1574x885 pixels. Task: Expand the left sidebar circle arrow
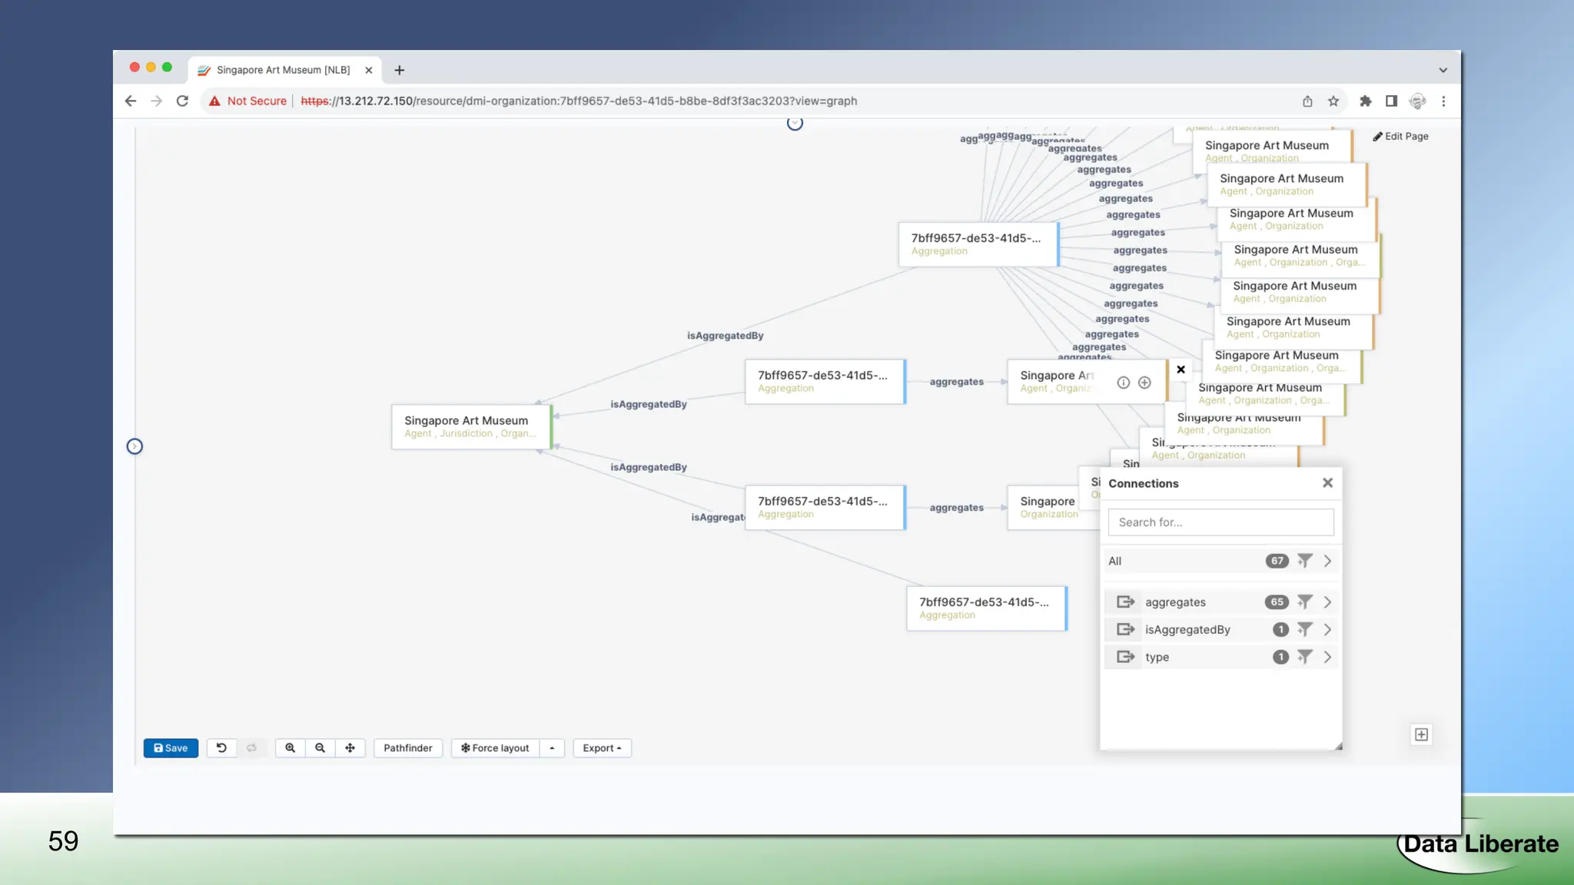(134, 446)
